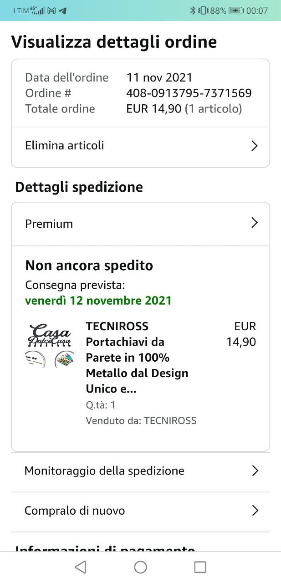Image resolution: width=281 pixels, height=583 pixels.
Task: Tap the Android home circle icon
Action: [140, 567]
